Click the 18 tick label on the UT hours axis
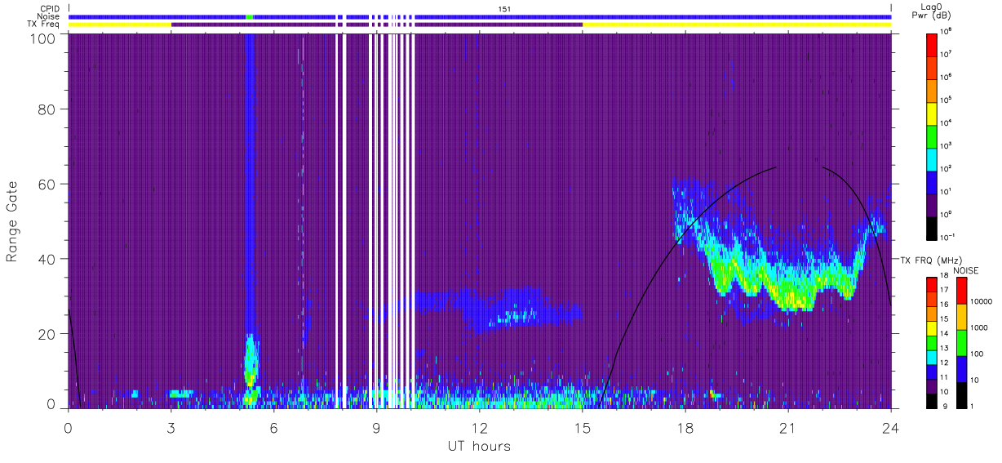This screenshot has width=1002, height=463. point(685,426)
